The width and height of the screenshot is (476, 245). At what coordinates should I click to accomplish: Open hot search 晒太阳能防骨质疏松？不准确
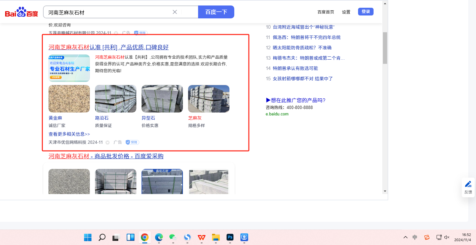(302, 48)
